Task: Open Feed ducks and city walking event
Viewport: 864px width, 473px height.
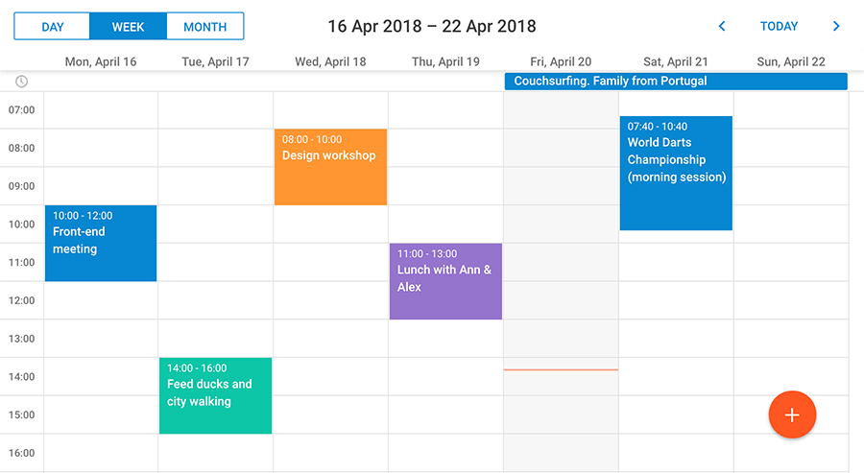Action: click(215, 396)
